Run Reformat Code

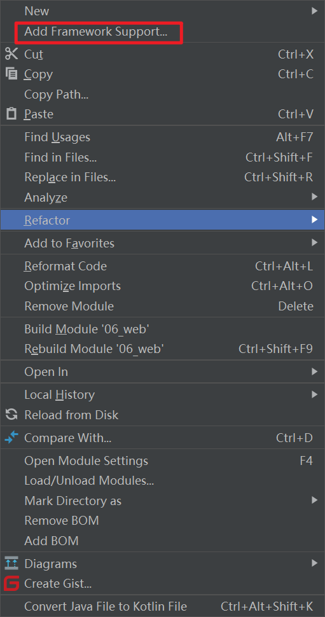(x=163, y=266)
